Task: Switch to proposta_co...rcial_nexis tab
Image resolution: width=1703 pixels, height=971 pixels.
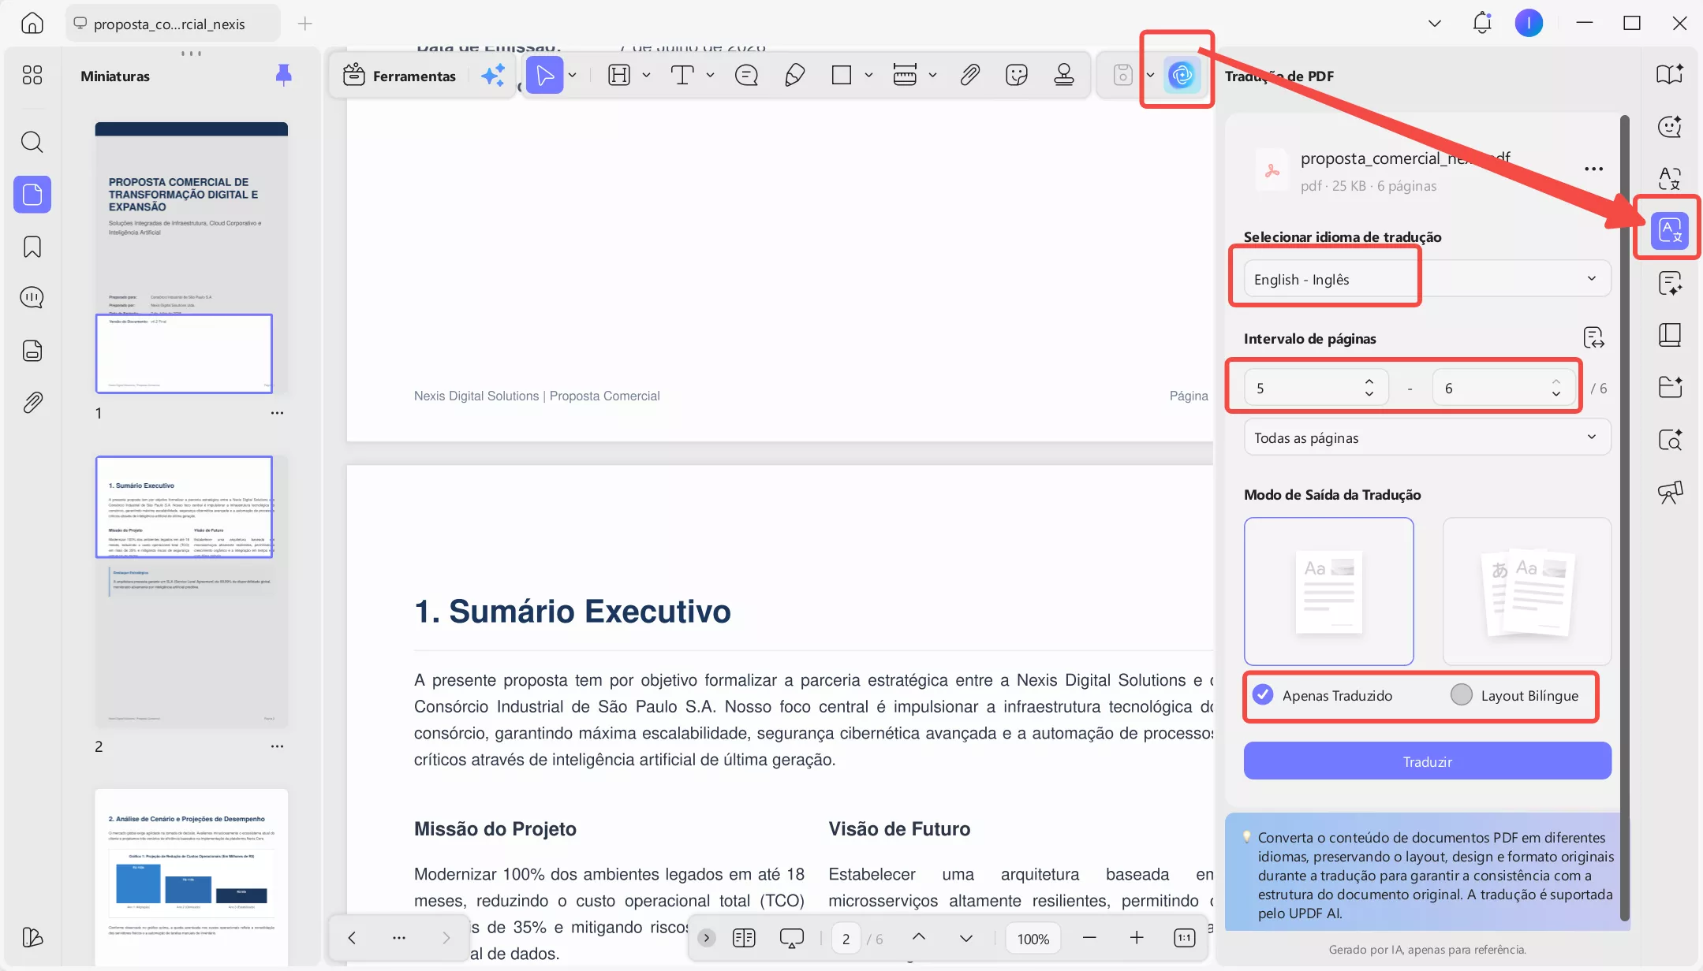Action: [x=173, y=24]
